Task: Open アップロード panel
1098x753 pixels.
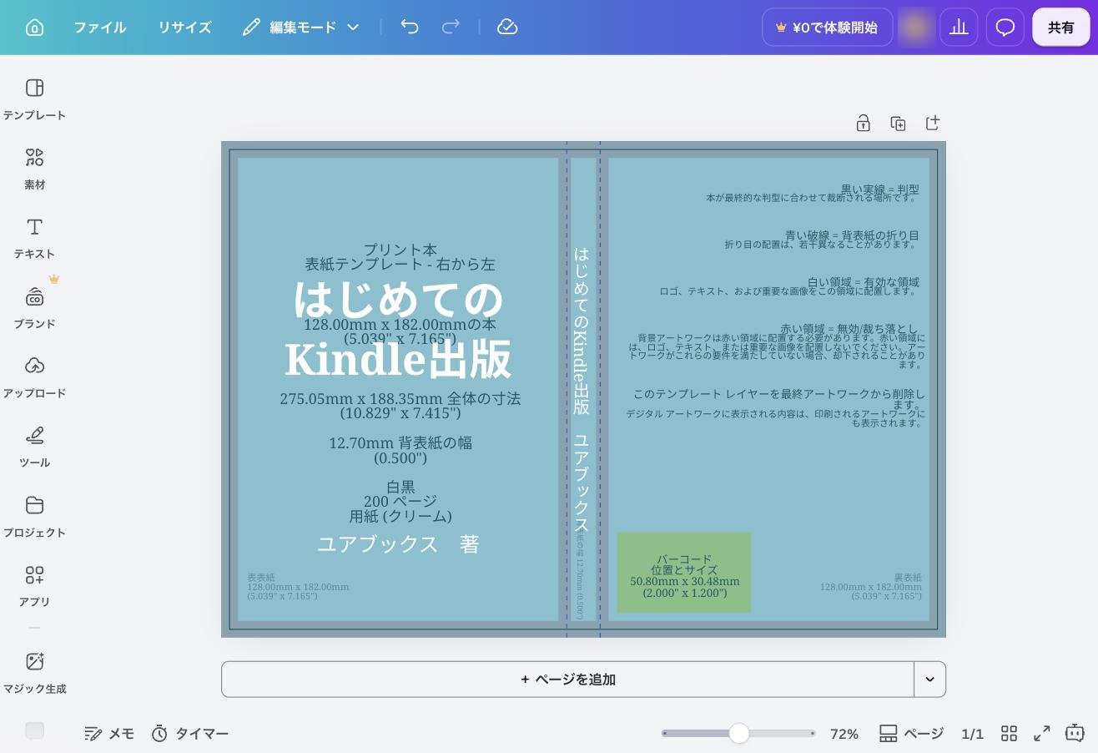Action: (x=34, y=377)
